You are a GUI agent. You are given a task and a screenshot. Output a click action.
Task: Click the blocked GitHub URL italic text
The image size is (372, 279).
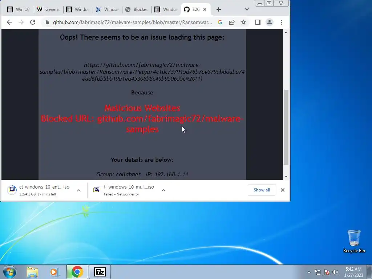click(142, 72)
